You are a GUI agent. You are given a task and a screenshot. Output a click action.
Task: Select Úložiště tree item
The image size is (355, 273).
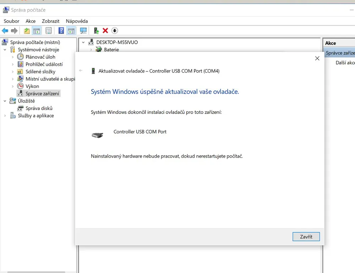(26, 101)
